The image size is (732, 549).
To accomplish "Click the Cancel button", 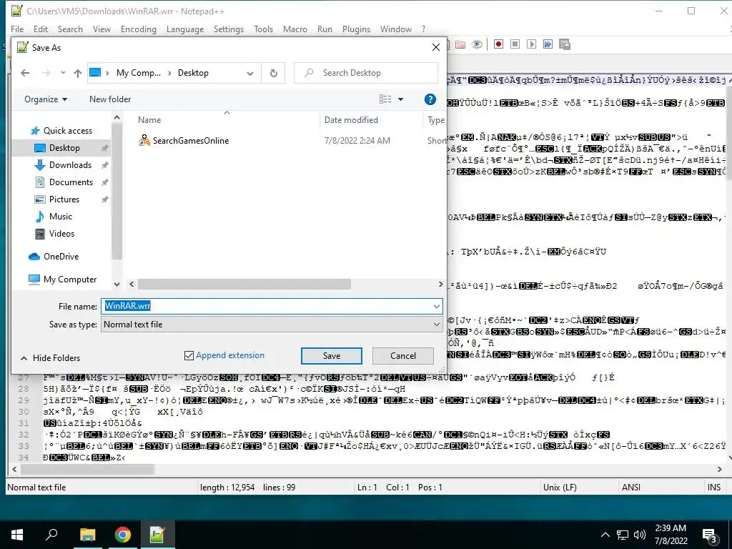I will pos(403,356).
